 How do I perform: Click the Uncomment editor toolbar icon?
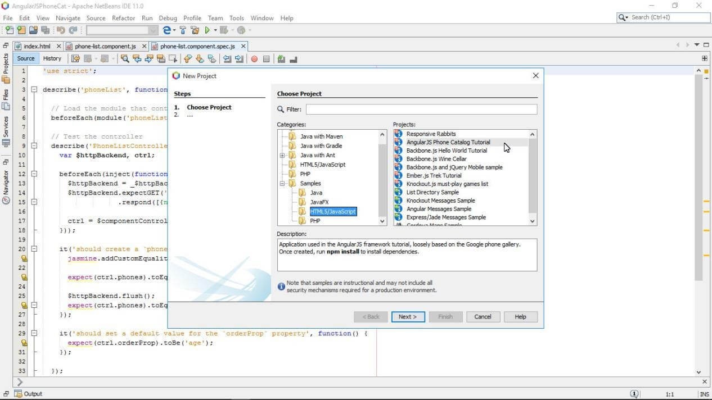click(x=293, y=58)
